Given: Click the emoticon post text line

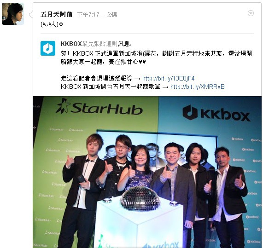Looking at the screenshot, I should pos(52,24).
